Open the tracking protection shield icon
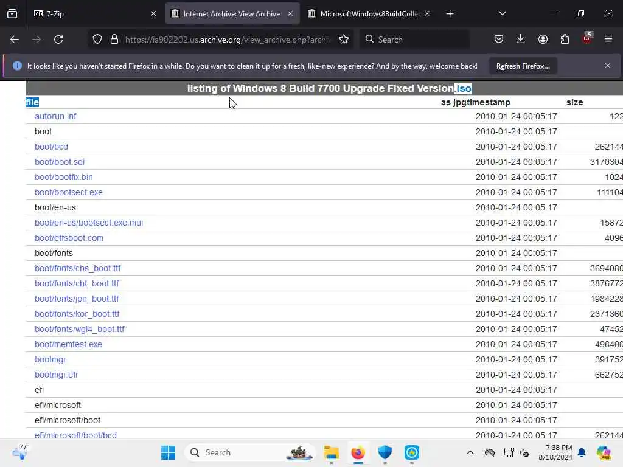The height and width of the screenshot is (467, 623). [x=97, y=40]
